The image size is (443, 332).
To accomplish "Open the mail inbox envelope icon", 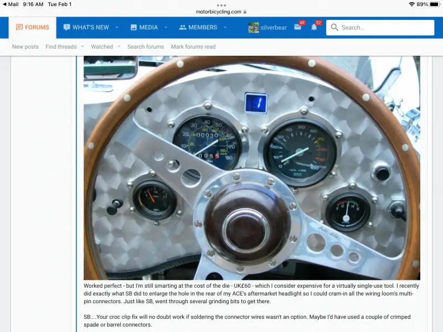I will [297, 27].
